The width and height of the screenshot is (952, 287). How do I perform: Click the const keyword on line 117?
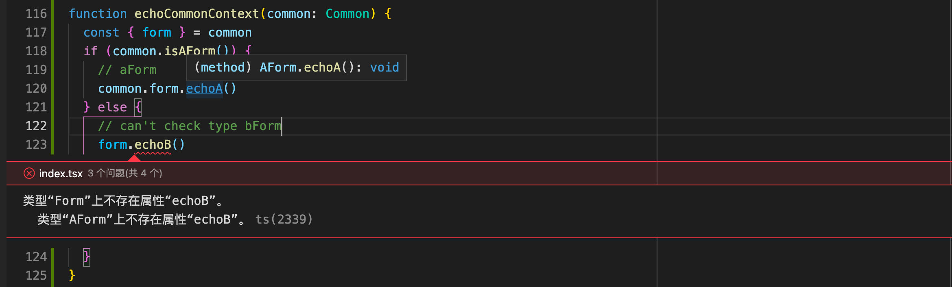coord(101,33)
